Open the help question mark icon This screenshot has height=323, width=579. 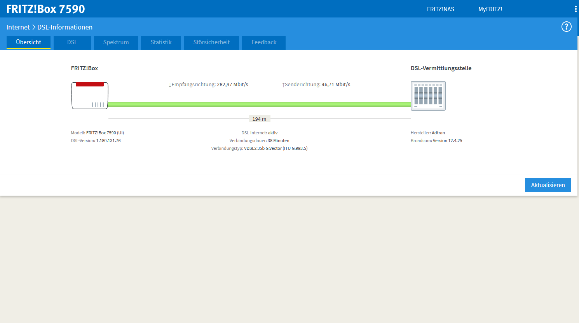(566, 27)
